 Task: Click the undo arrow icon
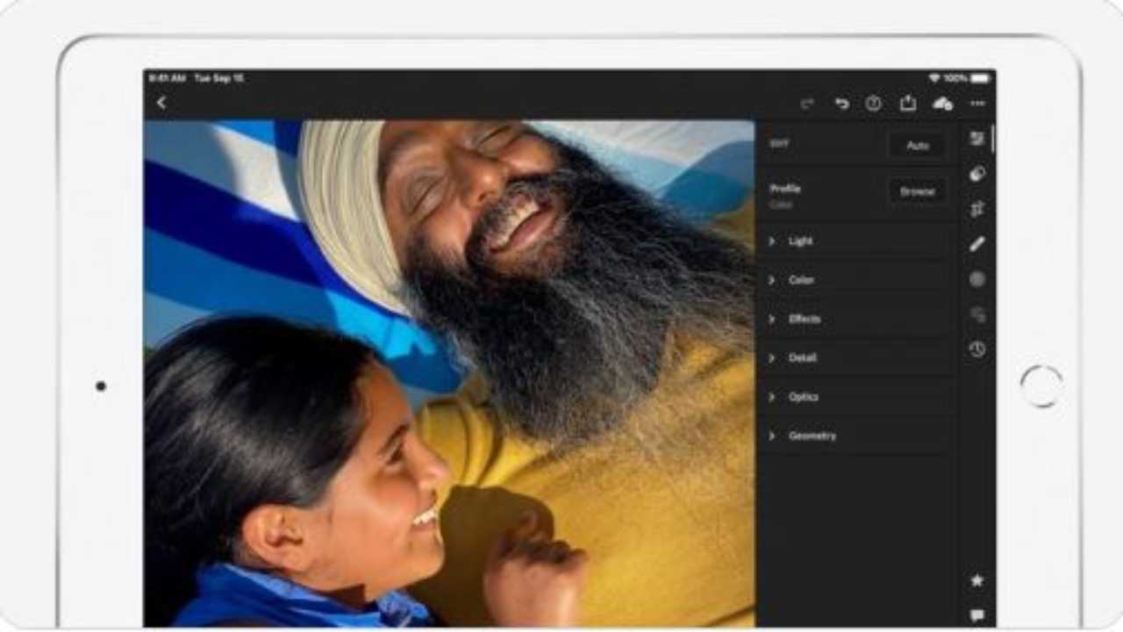[841, 104]
